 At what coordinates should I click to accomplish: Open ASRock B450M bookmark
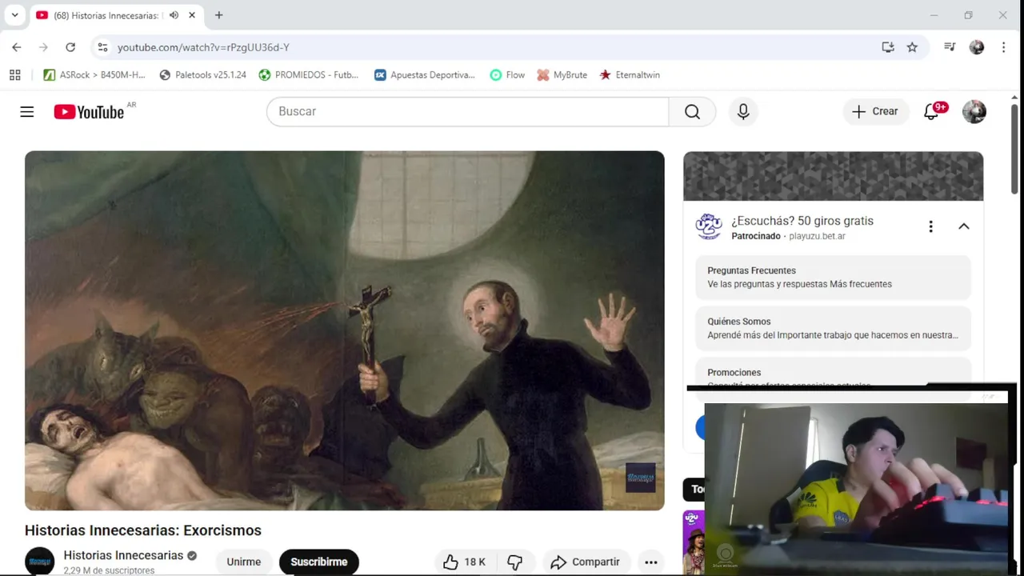(x=95, y=75)
